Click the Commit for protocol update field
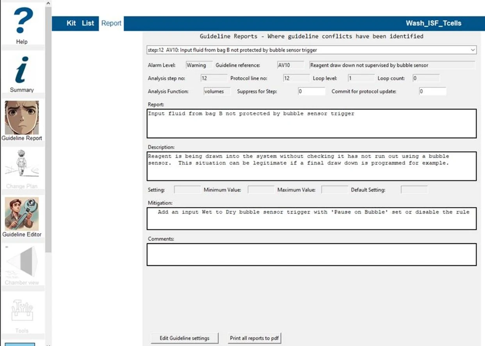The image size is (485, 346). (432, 91)
